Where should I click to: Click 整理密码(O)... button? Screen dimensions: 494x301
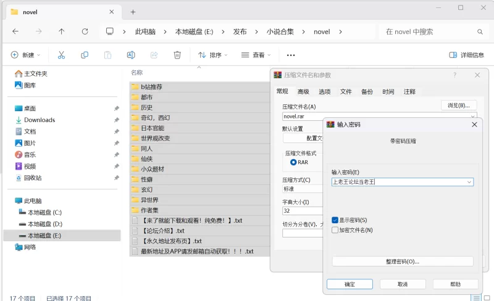(x=403, y=262)
